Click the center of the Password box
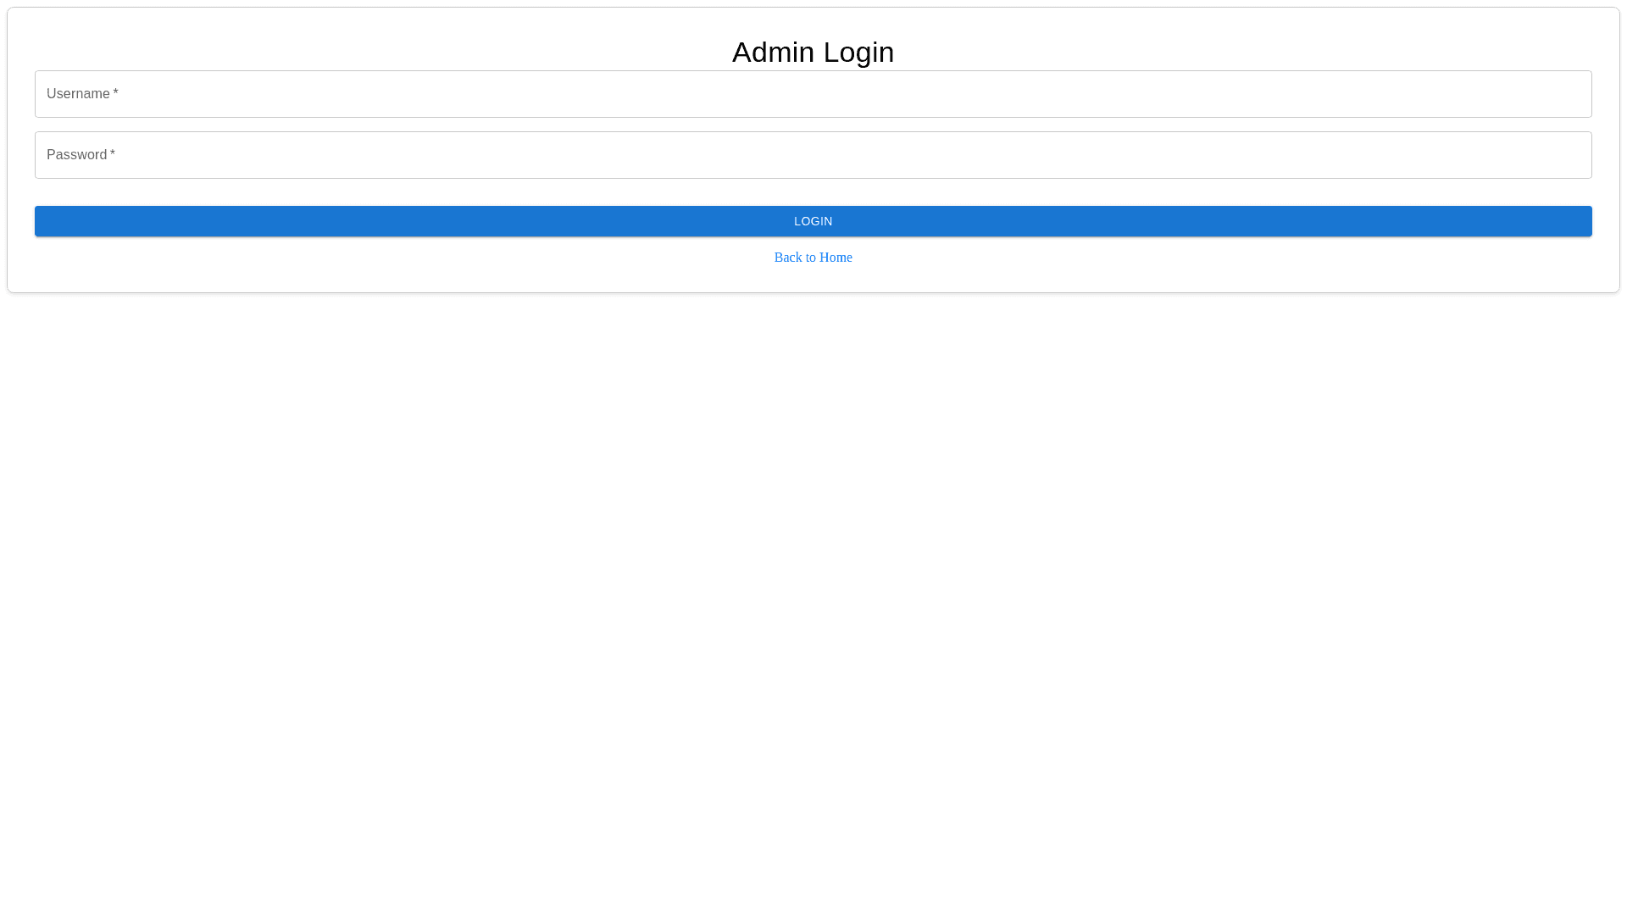1627x915 pixels. coord(813,155)
